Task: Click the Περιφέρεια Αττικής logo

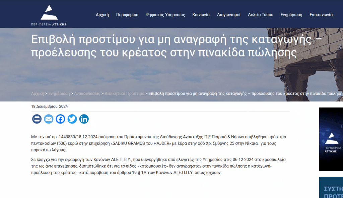Action: (x=49, y=15)
